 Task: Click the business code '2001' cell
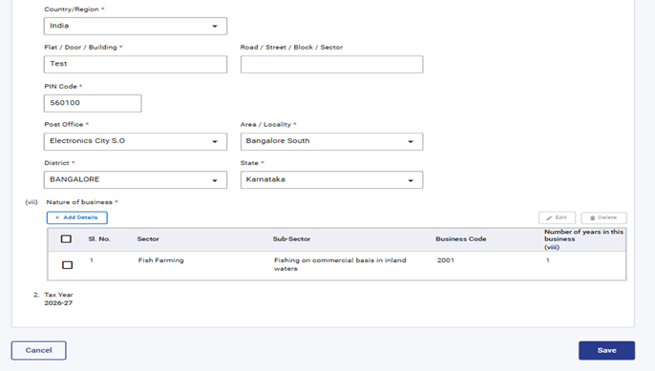(x=445, y=260)
